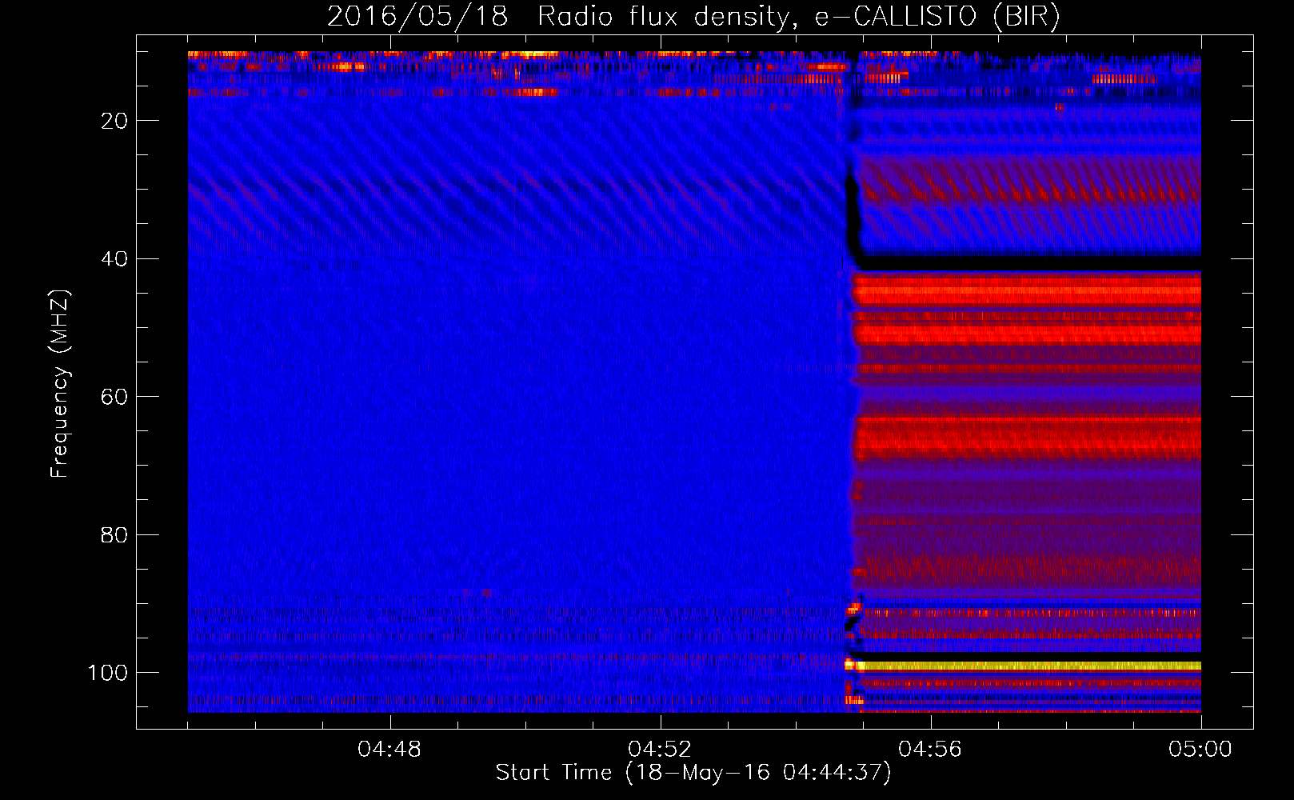Image resolution: width=1294 pixels, height=800 pixels.
Task: Click the 40 MHz frequency tick label
Action: (x=114, y=258)
